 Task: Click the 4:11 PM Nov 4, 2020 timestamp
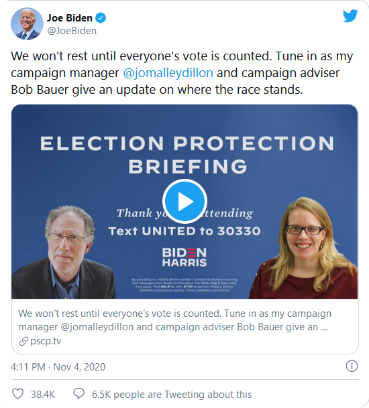pos(58,367)
